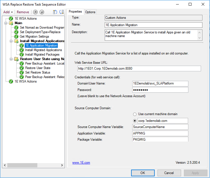Select Use current machine domain radio button
Image resolution: width=210 pixels, height=178 pixels.
(135, 114)
